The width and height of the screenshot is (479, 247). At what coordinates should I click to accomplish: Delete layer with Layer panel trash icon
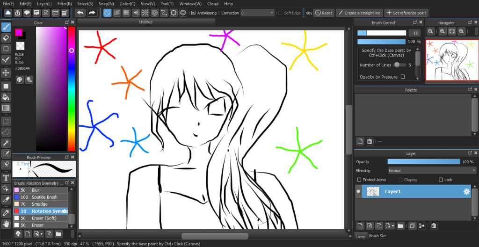click(x=434, y=226)
